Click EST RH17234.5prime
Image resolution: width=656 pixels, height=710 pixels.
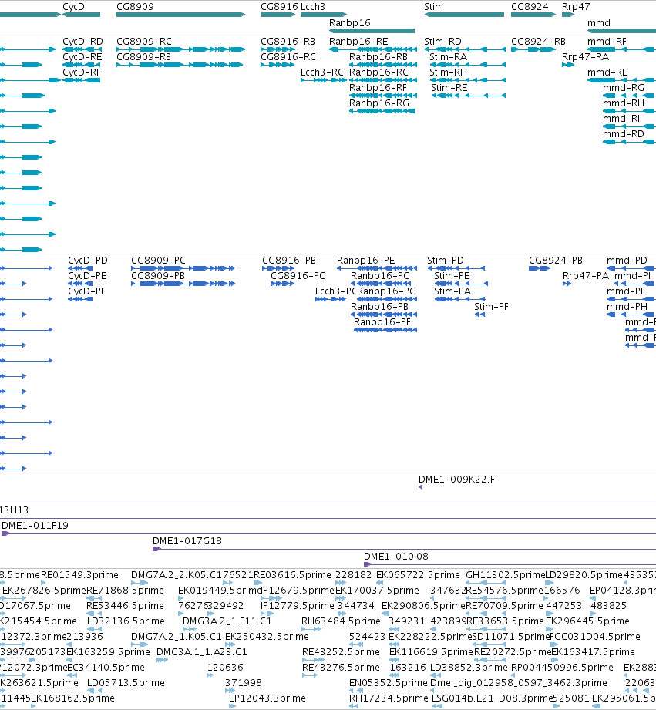(389, 698)
